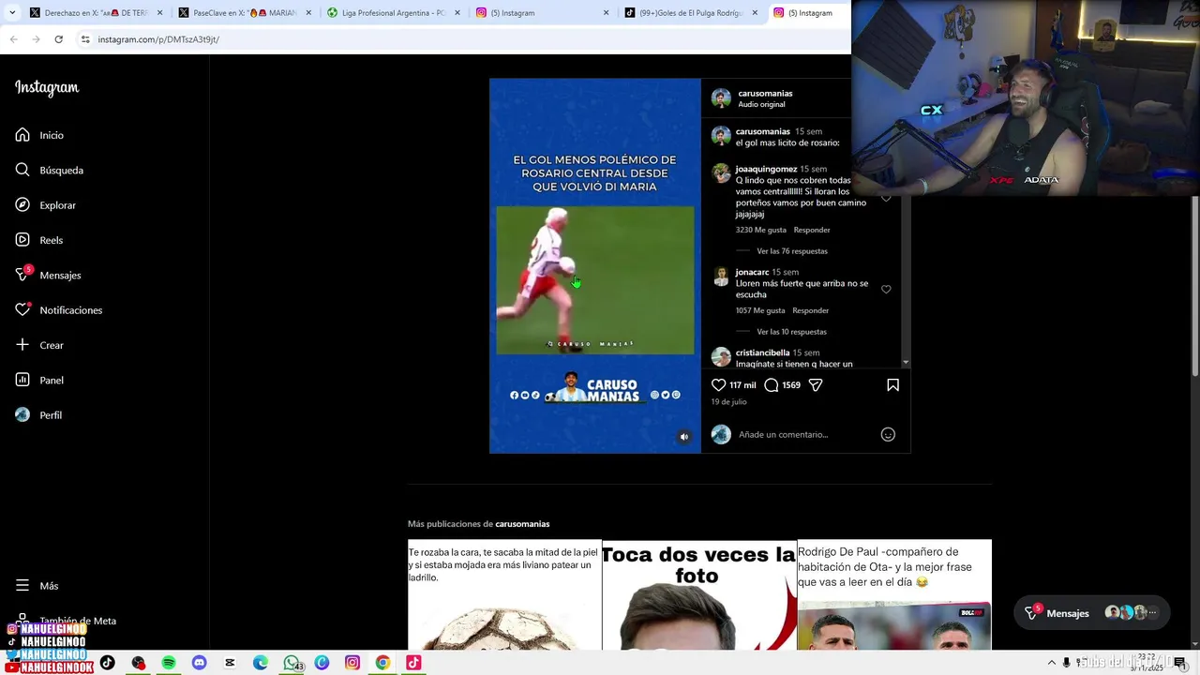Image resolution: width=1200 pixels, height=675 pixels.
Task: Open Spotify from the taskbar
Action: point(169,663)
